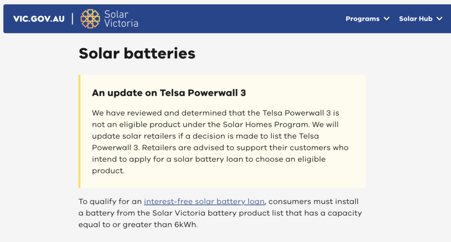Viewport: 451px width, 242px height.
Task: Click the Solar Victoria wordmark text
Action: click(121, 18)
